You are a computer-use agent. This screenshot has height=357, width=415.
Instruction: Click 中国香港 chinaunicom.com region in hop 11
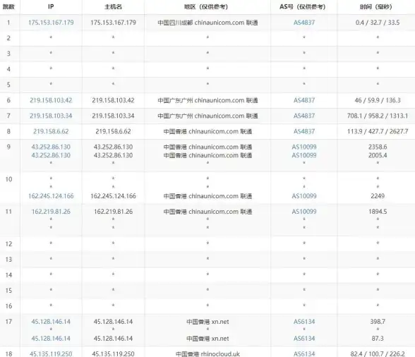click(207, 212)
